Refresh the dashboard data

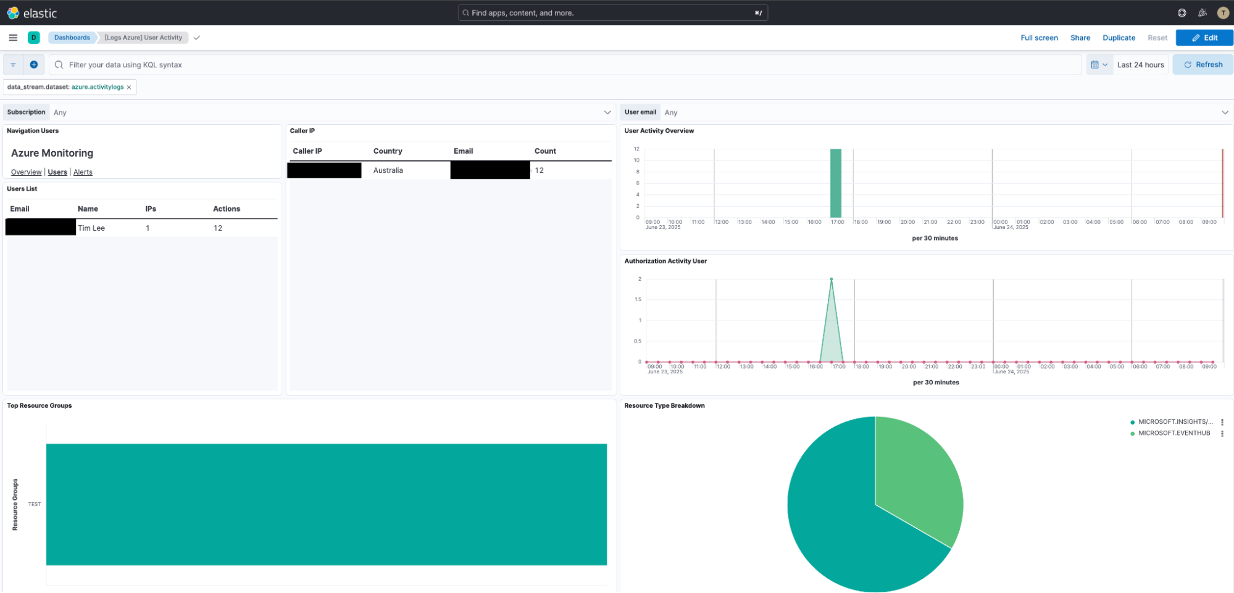[x=1203, y=65]
